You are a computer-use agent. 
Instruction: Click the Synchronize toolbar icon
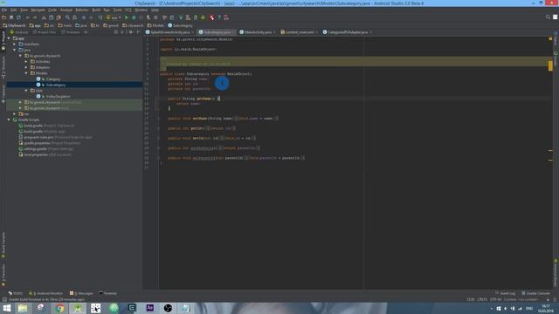click(18, 17)
